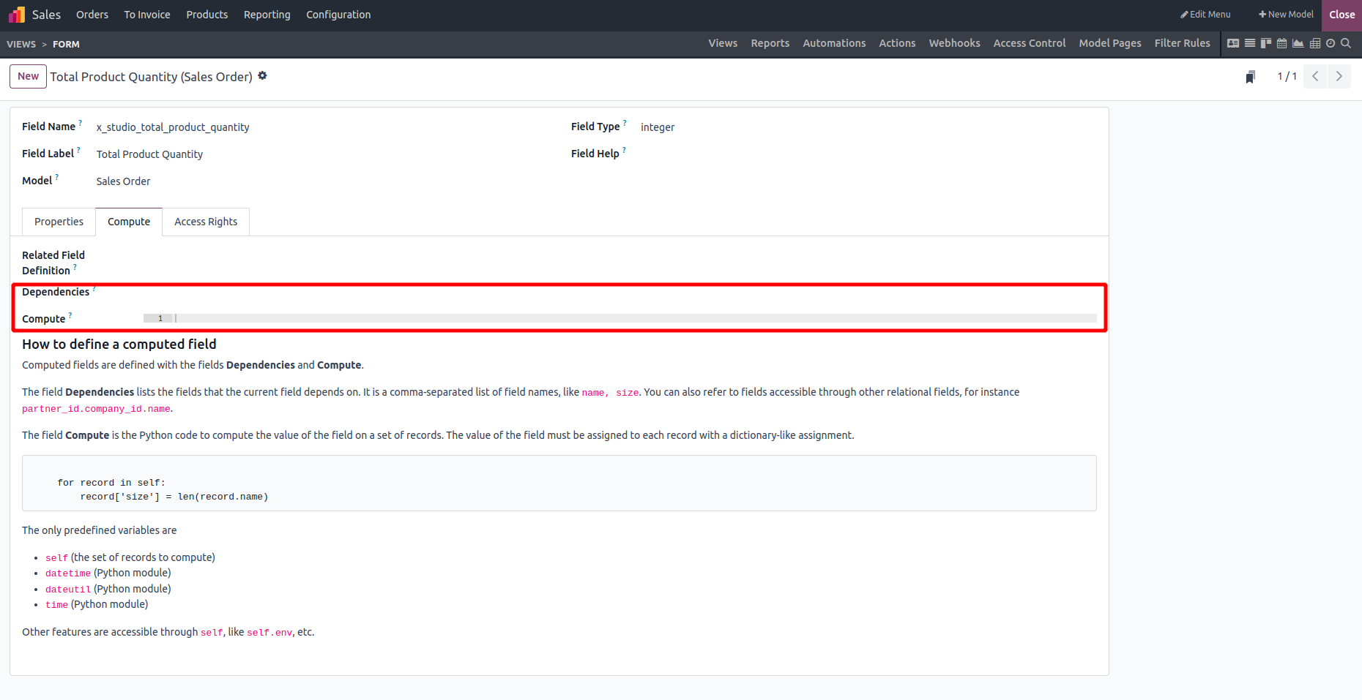Show the Compute help tooltip mark

pyautogui.click(x=70, y=315)
